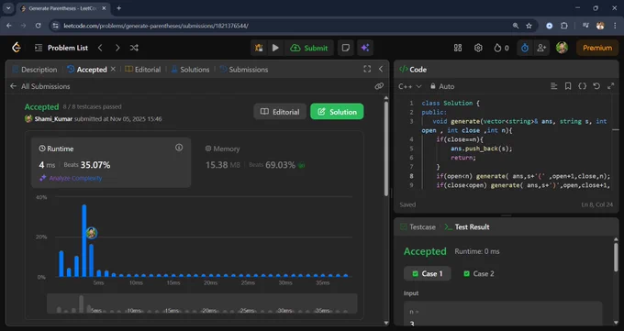The height and width of the screenshot is (331, 624).
Task: Select the Test Result tab
Action: [467, 226]
